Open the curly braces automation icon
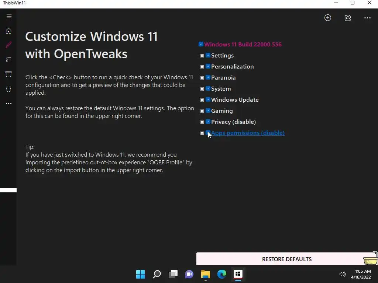The width and height of the screenshot is (378, 283). (8, 89)
